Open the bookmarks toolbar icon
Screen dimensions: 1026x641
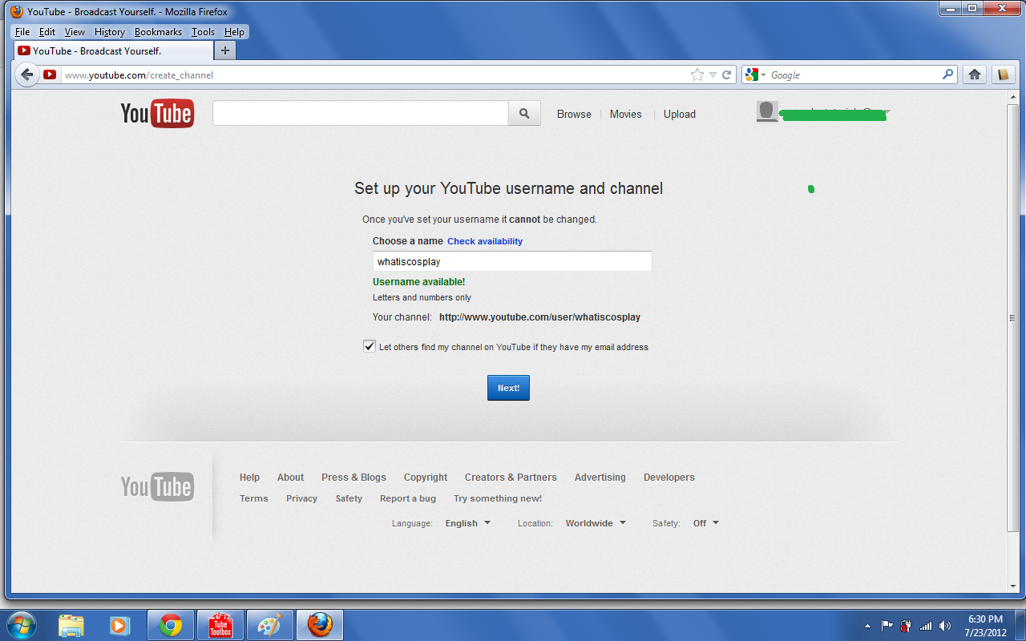pyautogui.click(x=1003, y=75)
